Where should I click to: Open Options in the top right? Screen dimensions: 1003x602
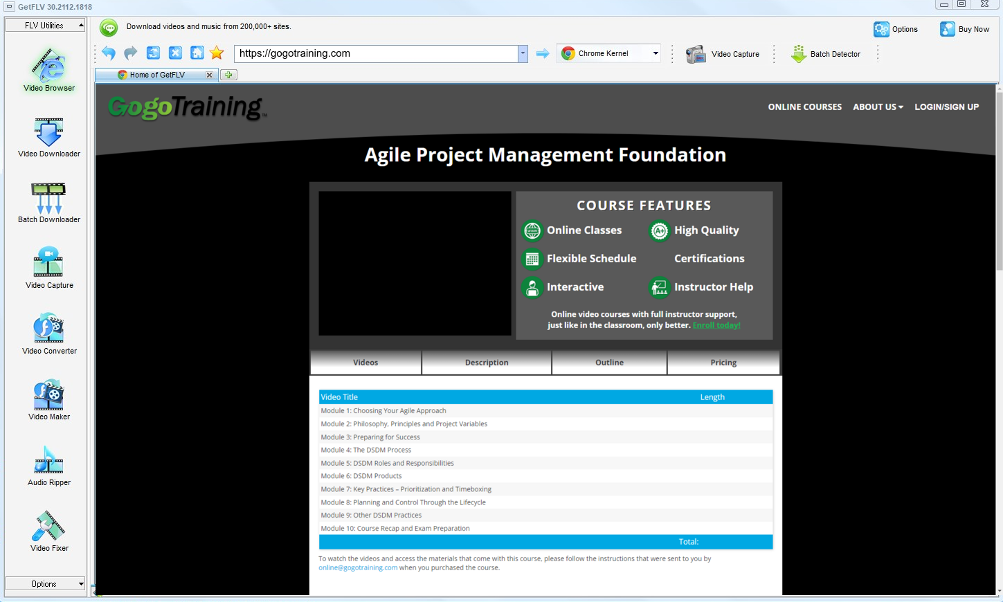896,29
